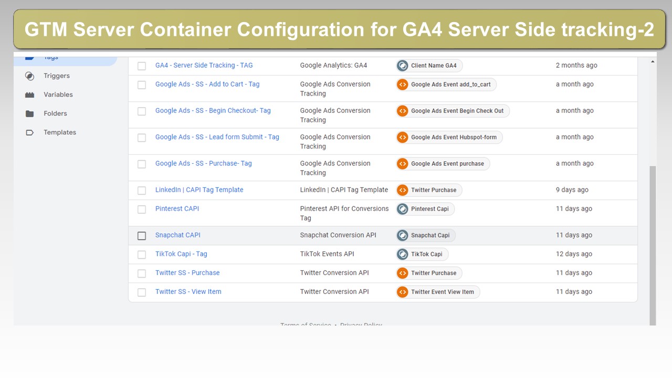
Task: Select the Twitter SS - View Item checkbox
Action: (x=142, y=292)
